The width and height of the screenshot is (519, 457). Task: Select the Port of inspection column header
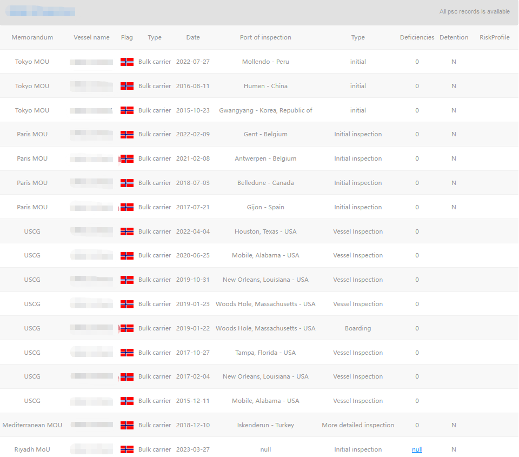pos(265,37)
